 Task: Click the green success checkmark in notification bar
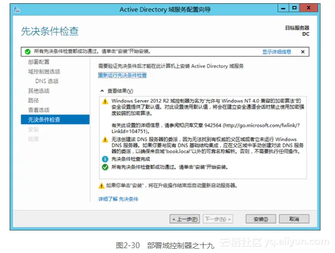coord(27,52)
